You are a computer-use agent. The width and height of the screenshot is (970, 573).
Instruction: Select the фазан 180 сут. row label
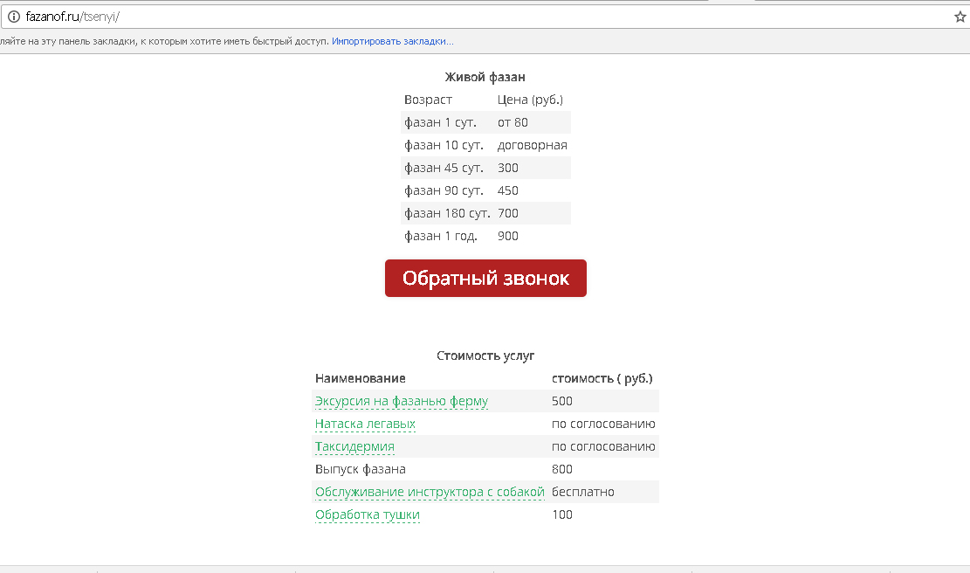(x=446, y=213)
